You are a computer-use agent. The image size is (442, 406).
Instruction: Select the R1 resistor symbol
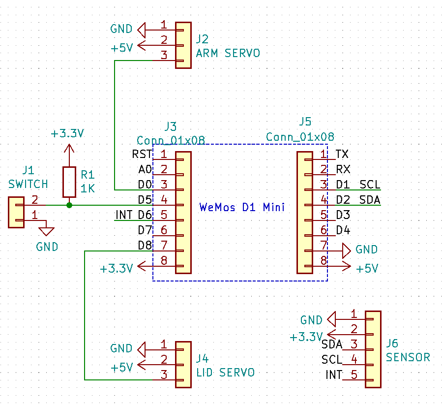(x=69, y=182)
